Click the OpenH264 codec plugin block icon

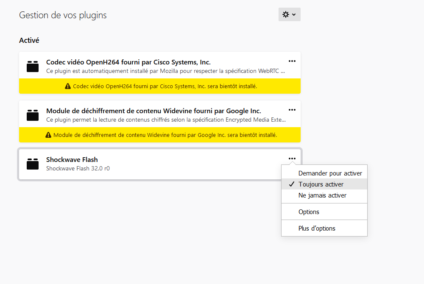(33, 67)
